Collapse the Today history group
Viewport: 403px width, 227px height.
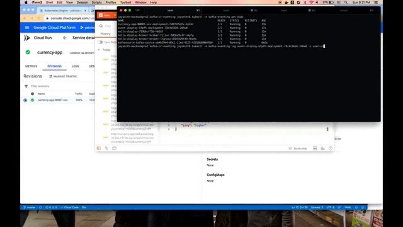(x=99, y=50)
